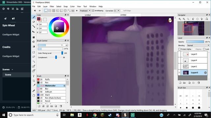Select the Lasso select tool
The width and height of the screenshot is (211, 118).
(34, 57)
